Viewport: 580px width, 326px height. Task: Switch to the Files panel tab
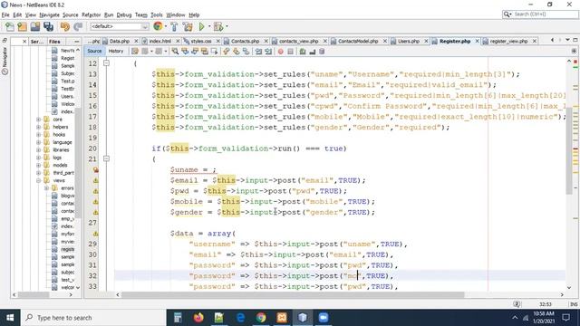click(54, 42)
